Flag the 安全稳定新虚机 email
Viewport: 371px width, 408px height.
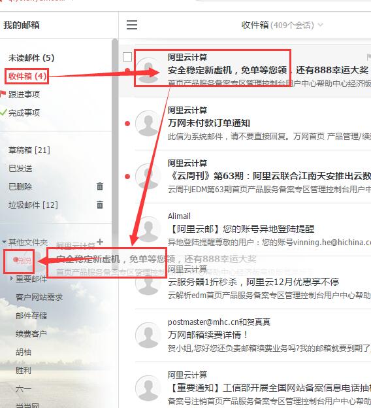tap(368, 57)
